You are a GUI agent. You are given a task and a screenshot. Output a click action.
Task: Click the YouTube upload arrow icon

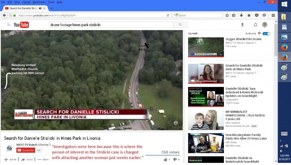(242, 25)
